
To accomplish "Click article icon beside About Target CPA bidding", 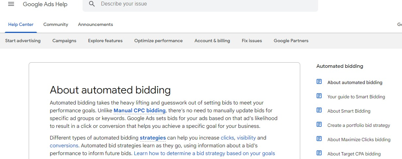I will click(319, 153).
